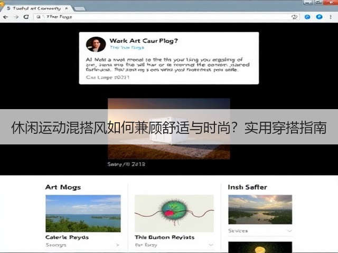
Task: Reload the page with refresh icon
Action: [x=26, y=17]
